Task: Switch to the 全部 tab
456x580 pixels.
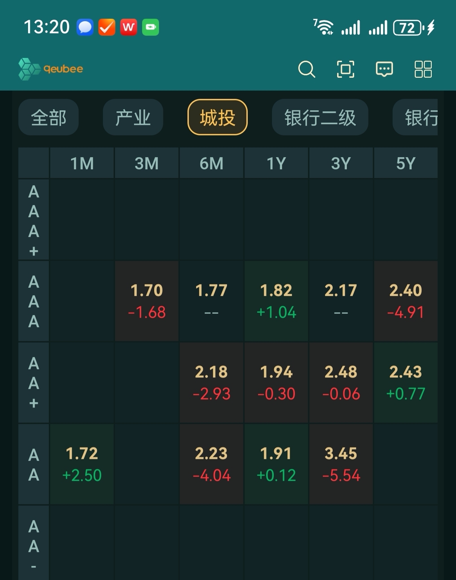Action: point(49,117)
